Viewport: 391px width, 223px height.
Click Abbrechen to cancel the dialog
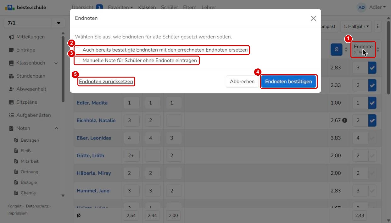242,82
